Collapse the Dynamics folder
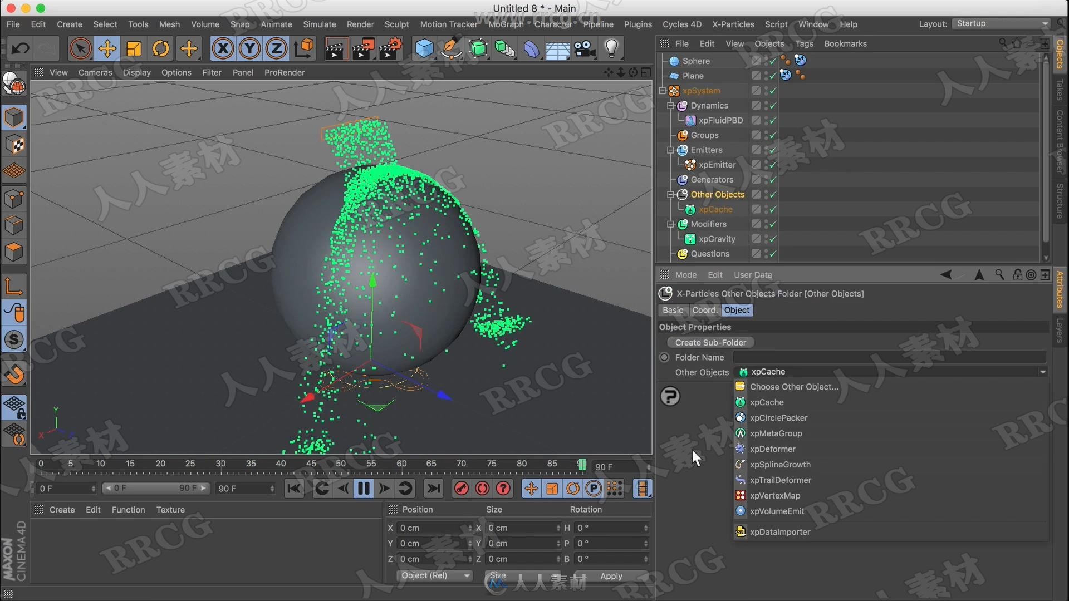Viewport: 1069px width, 601px height. point(671,106)
